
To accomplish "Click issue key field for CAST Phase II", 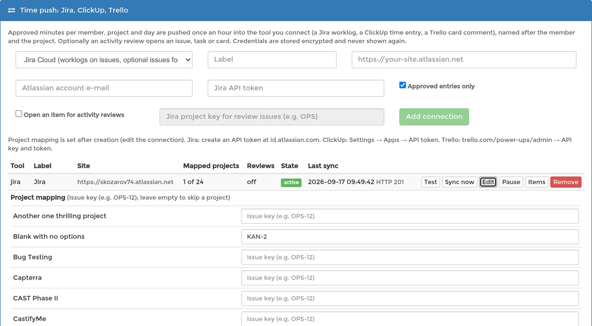I will [410, 298].
